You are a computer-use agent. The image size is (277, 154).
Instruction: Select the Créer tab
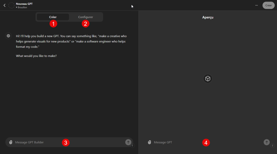53,17
